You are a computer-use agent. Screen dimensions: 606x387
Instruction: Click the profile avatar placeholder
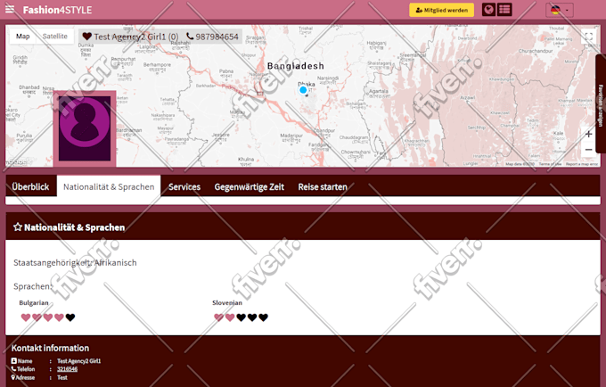[x=85, y=128]
